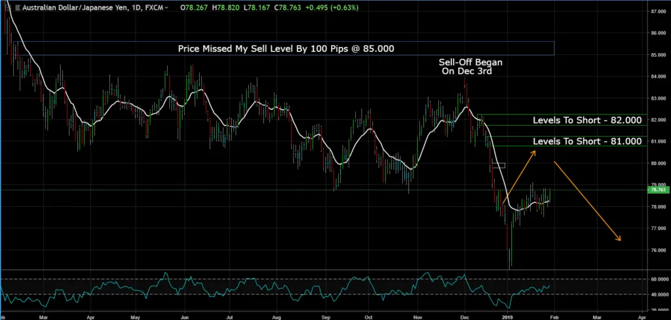671x320 pixels.
Task: Click the 'Price Missed My Sell Level' annotation
Action: [x=286, y=48]
